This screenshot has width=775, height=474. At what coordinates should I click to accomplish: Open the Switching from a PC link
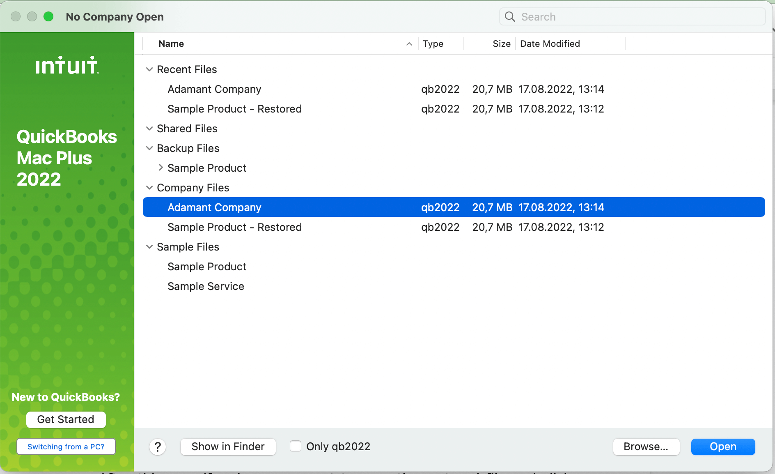(x=66, y=446)
